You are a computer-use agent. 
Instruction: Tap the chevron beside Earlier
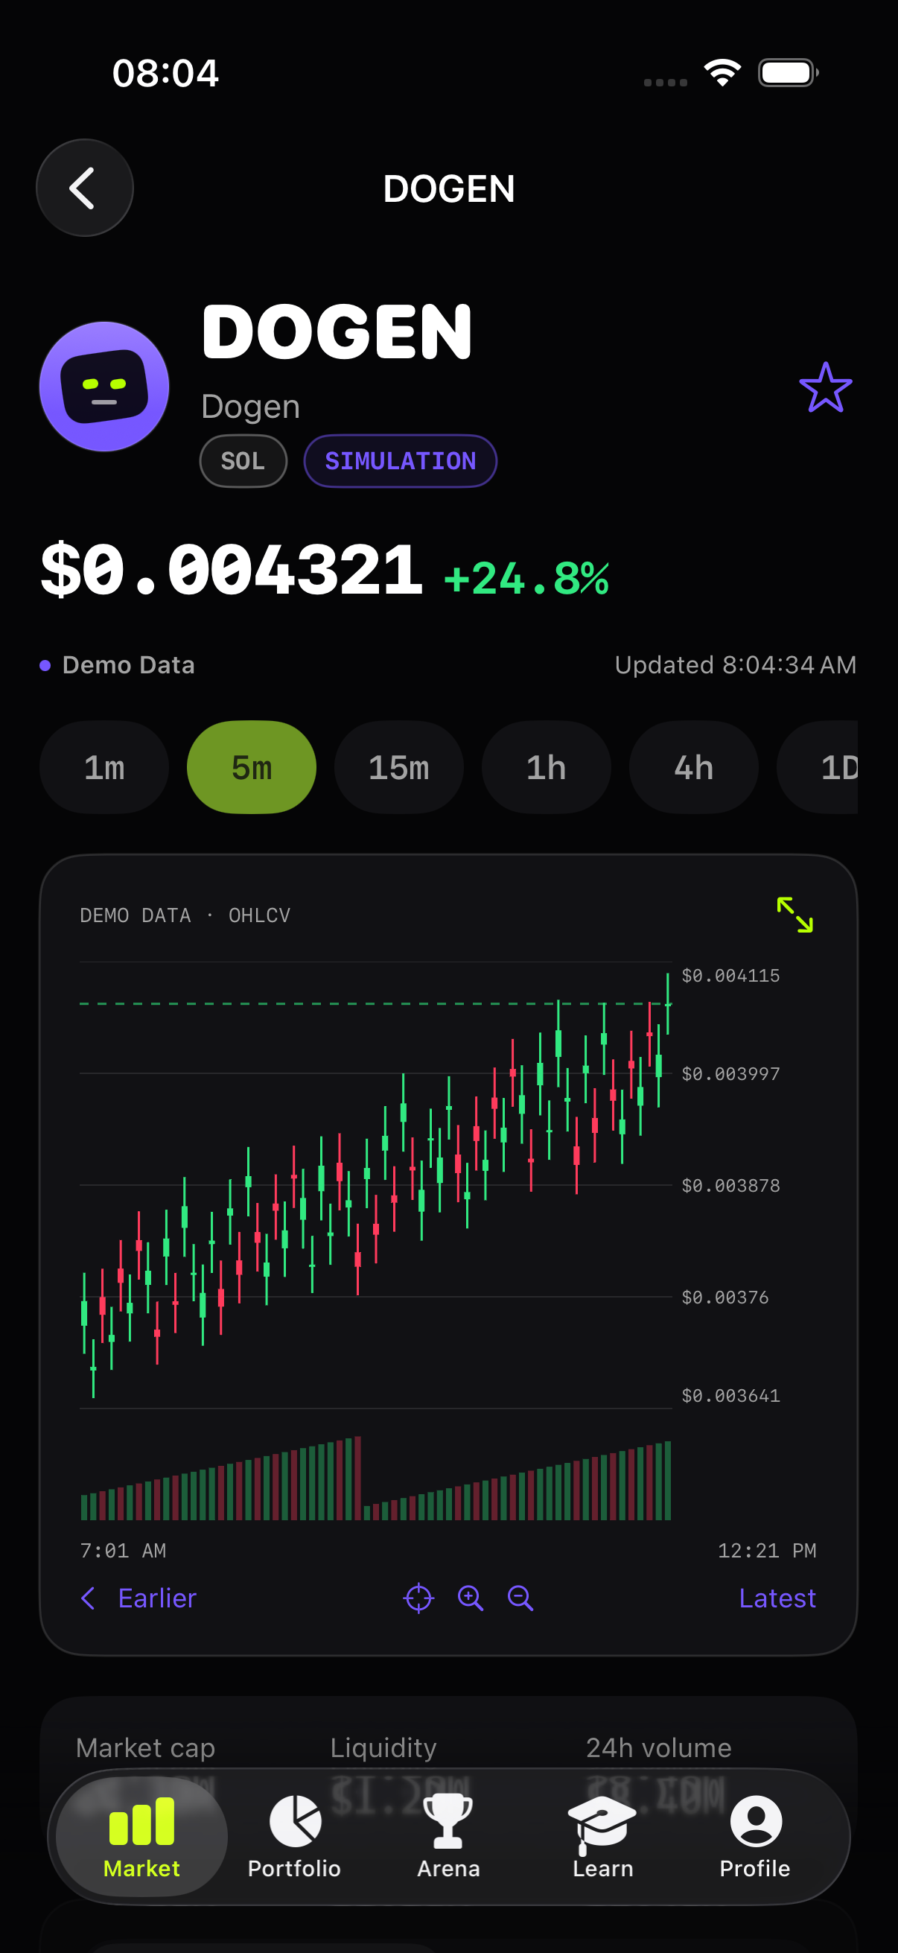(88, 1598)
